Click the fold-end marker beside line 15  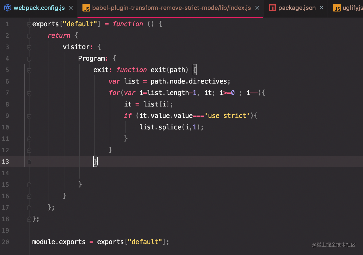pyautogui.click(x=29, y=184)
